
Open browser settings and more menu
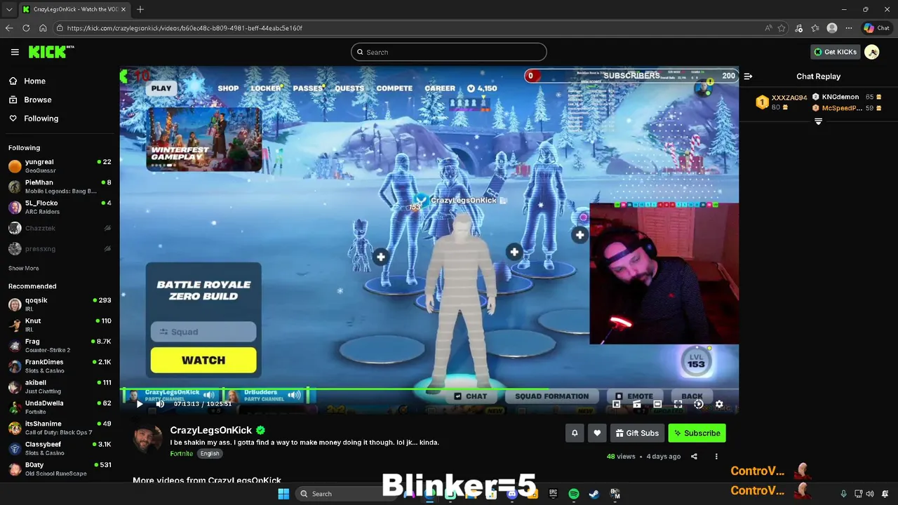(849, 28)
